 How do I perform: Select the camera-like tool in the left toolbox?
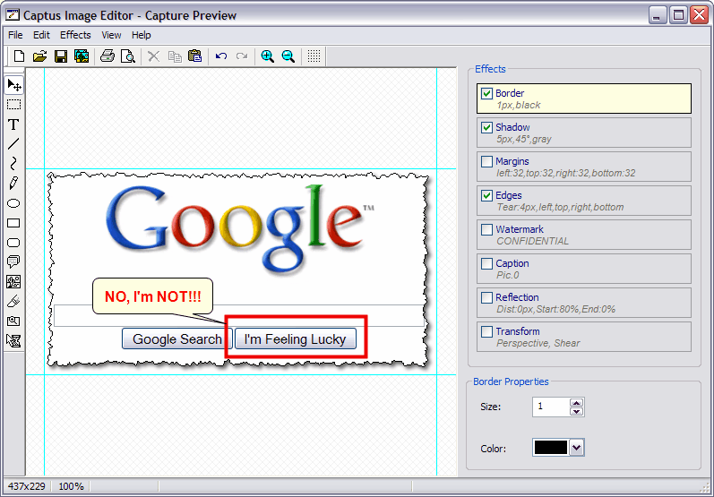coord(13,321)
